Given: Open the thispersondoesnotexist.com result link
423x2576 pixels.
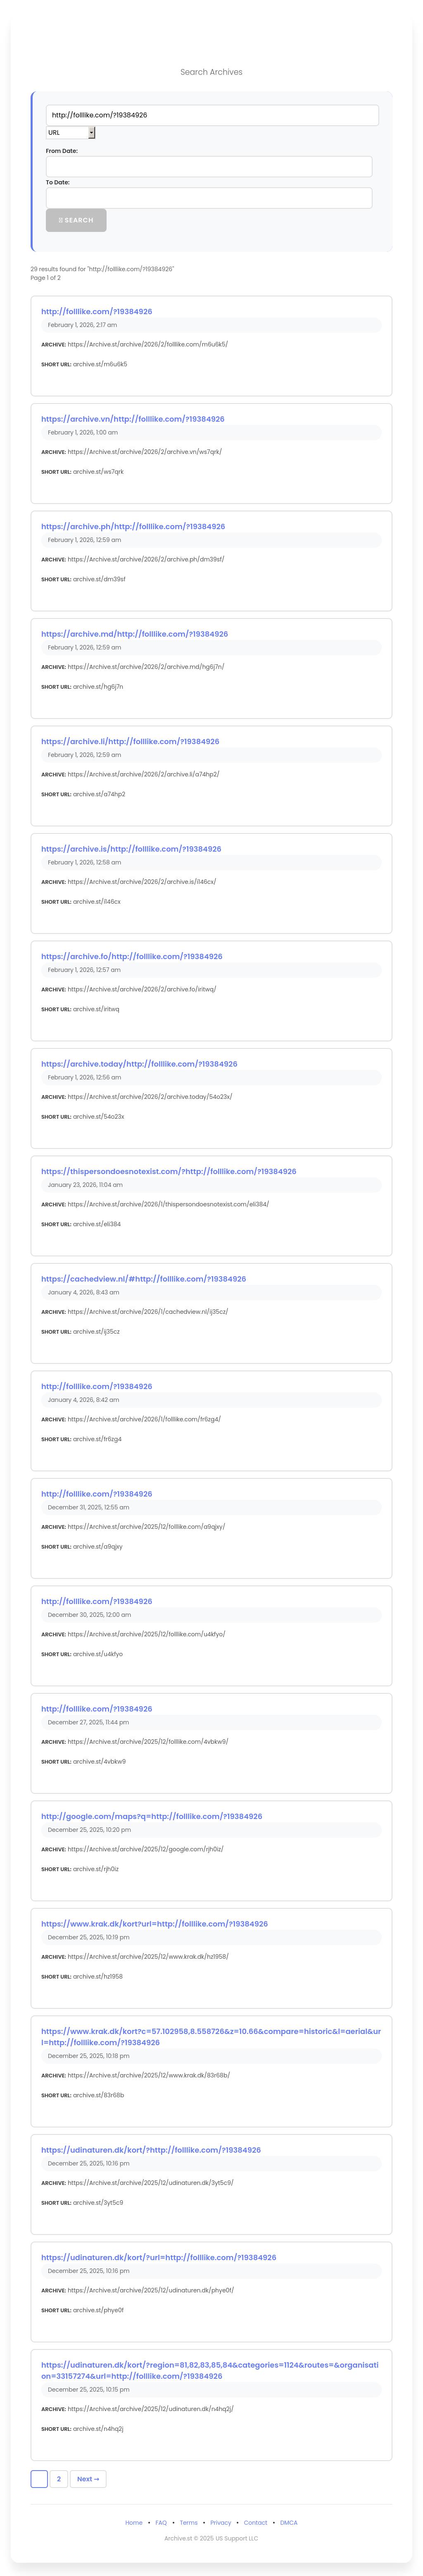Looking at the screenshot, I should point(168,1171).
